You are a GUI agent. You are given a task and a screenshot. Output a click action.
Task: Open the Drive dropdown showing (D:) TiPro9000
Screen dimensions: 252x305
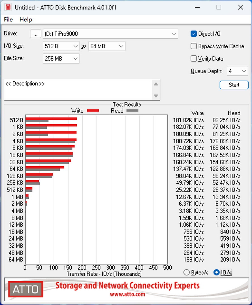110,34
